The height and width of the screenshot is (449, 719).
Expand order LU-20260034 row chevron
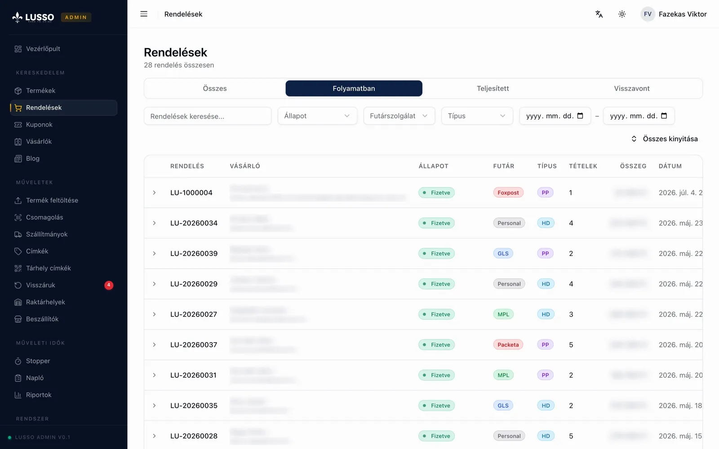point(154,223)
